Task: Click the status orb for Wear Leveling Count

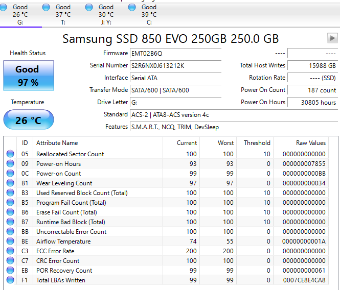Action: click(10, 183)
